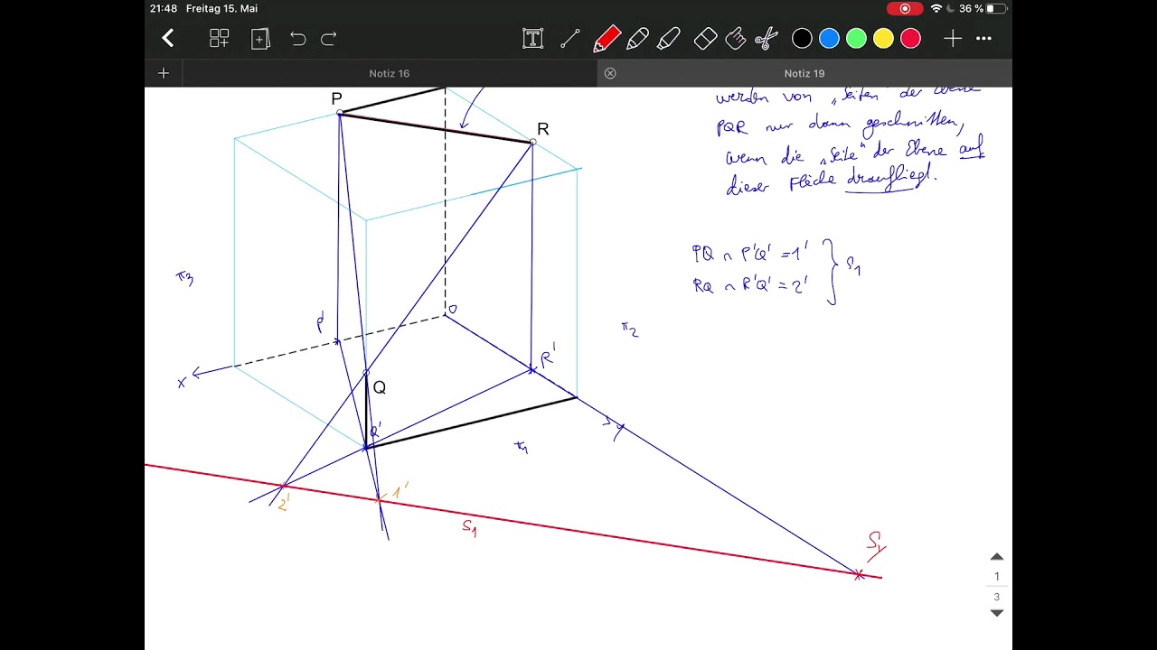Screen dimensions: 1157x650
Task: Select the Pencil tool
Action: click(637, 39)
